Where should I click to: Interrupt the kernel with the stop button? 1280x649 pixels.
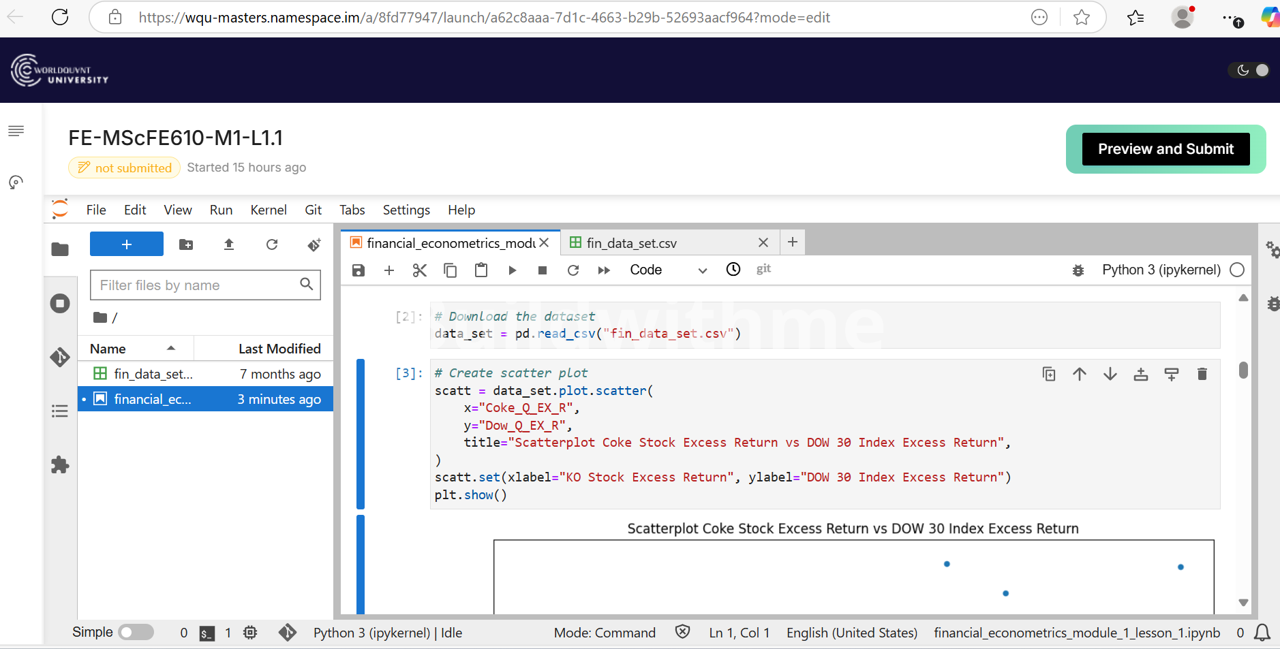543,270
